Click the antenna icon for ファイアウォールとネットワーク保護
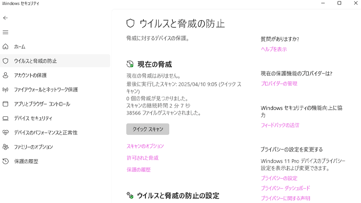Viewport: 361px width, 203px height. click(x=5, y=89)
